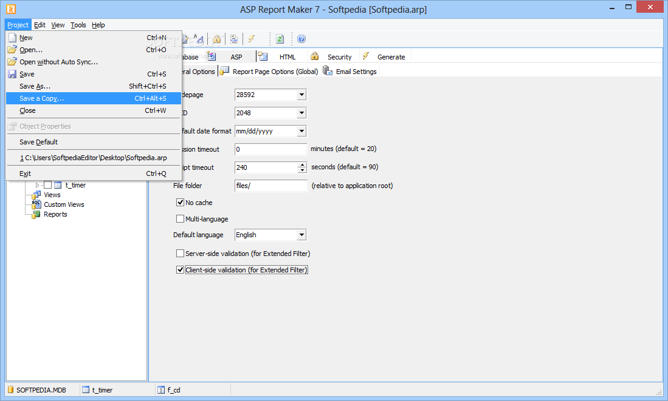Viewport: 668px width, 401px height.
Task: Select Save a Copy... menu entry
Action: (94, 98)
